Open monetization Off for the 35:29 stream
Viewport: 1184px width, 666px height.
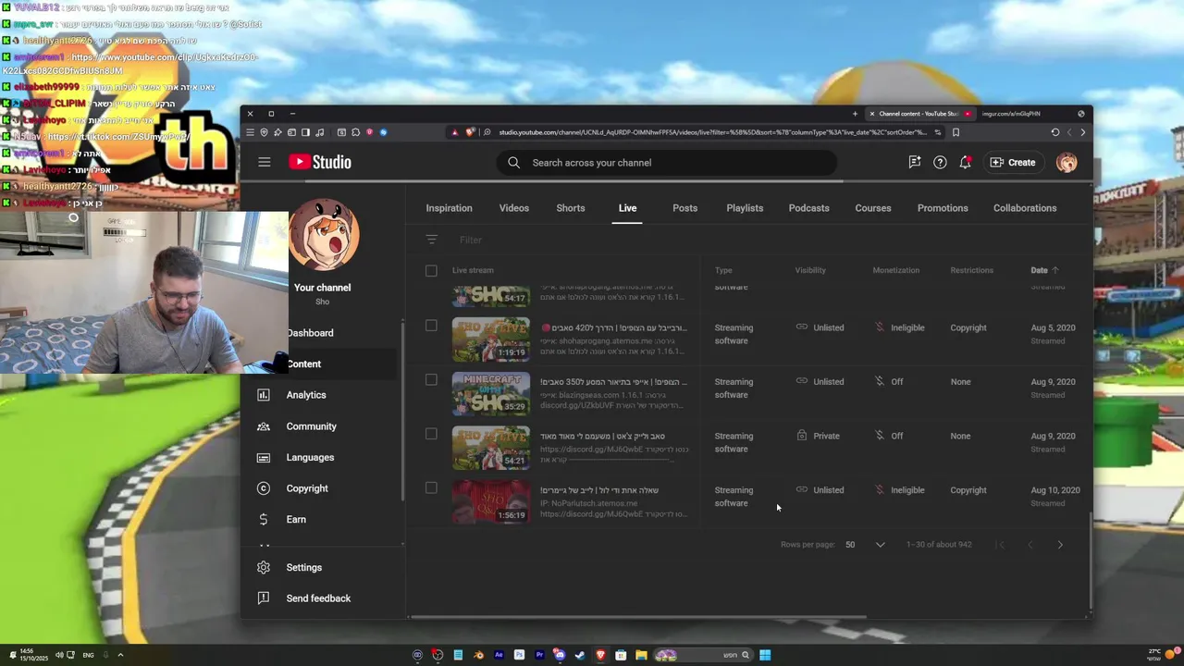point(889,382)
